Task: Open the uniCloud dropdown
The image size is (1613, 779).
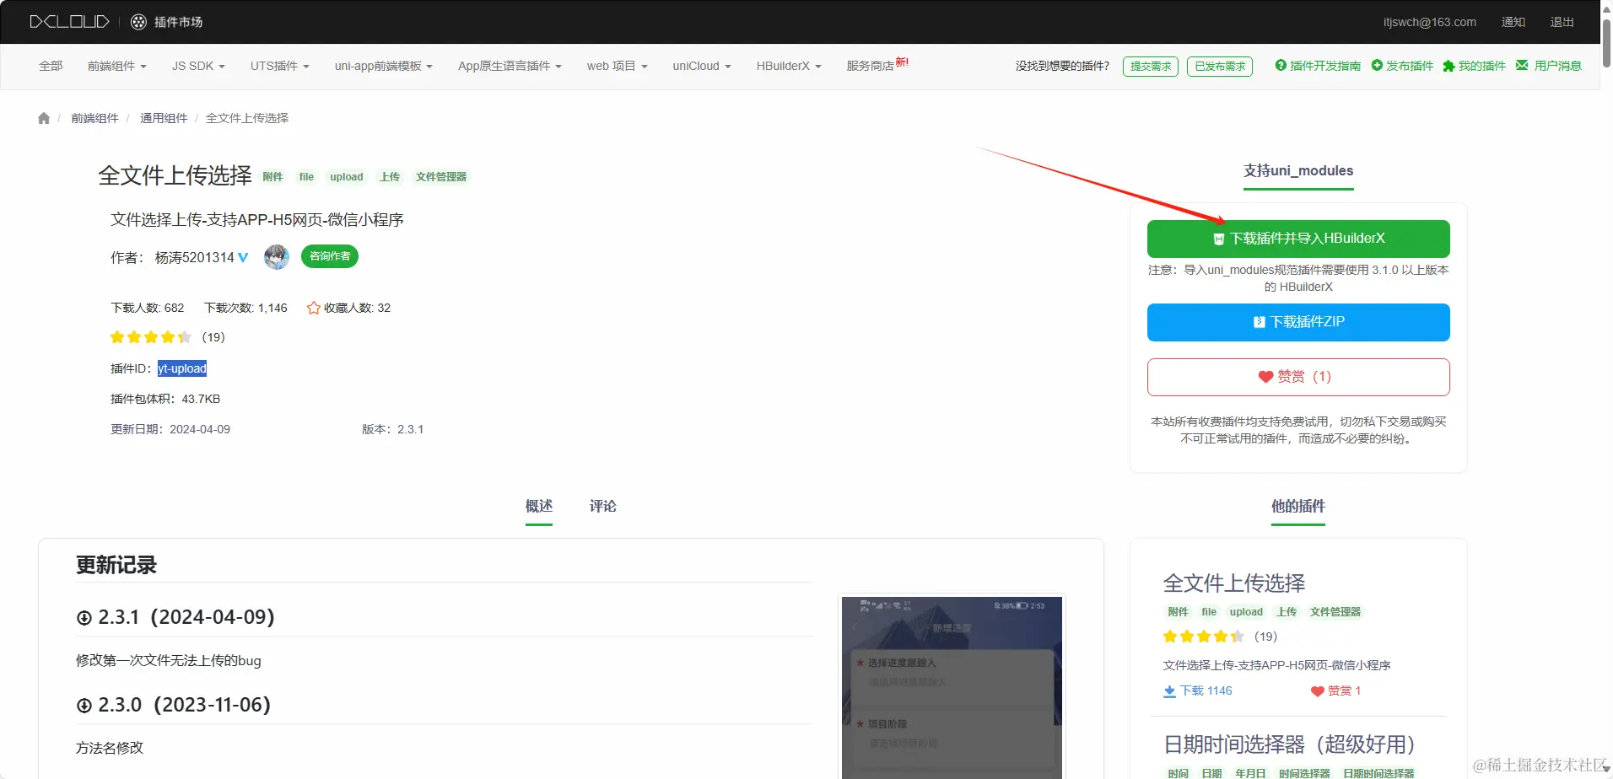Action: coord(702,66)
